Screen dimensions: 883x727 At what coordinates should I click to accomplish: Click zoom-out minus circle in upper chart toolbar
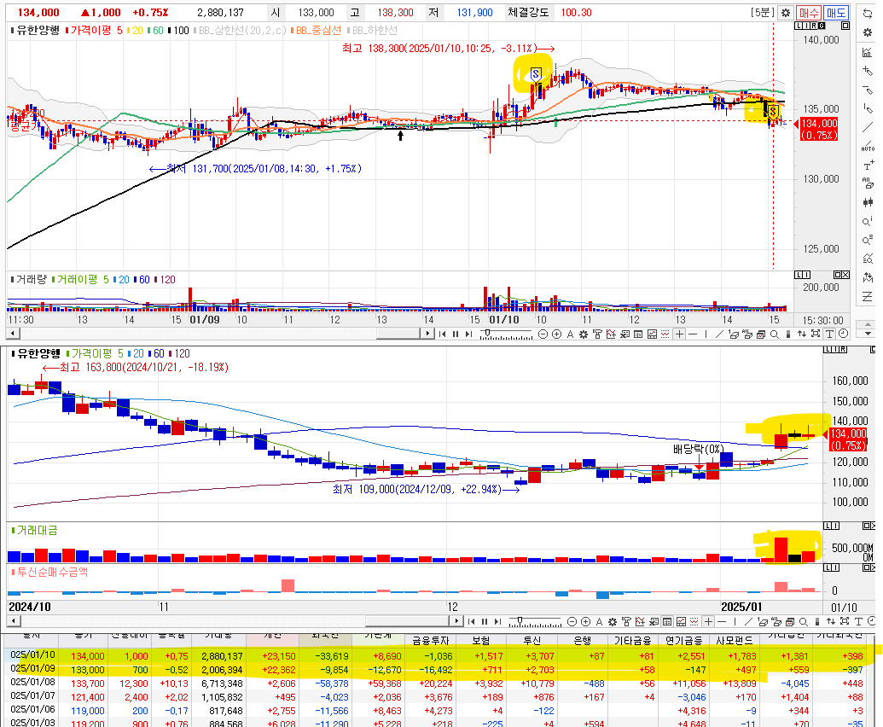pos(543,334)
